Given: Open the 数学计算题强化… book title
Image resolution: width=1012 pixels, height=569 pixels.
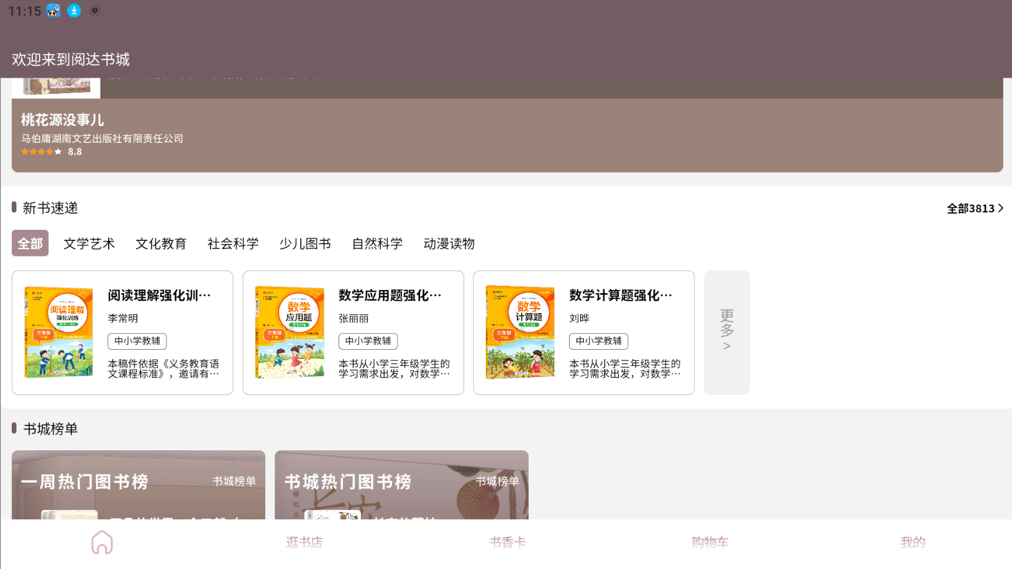Looking at the screenshot, I should pos(621,296).
